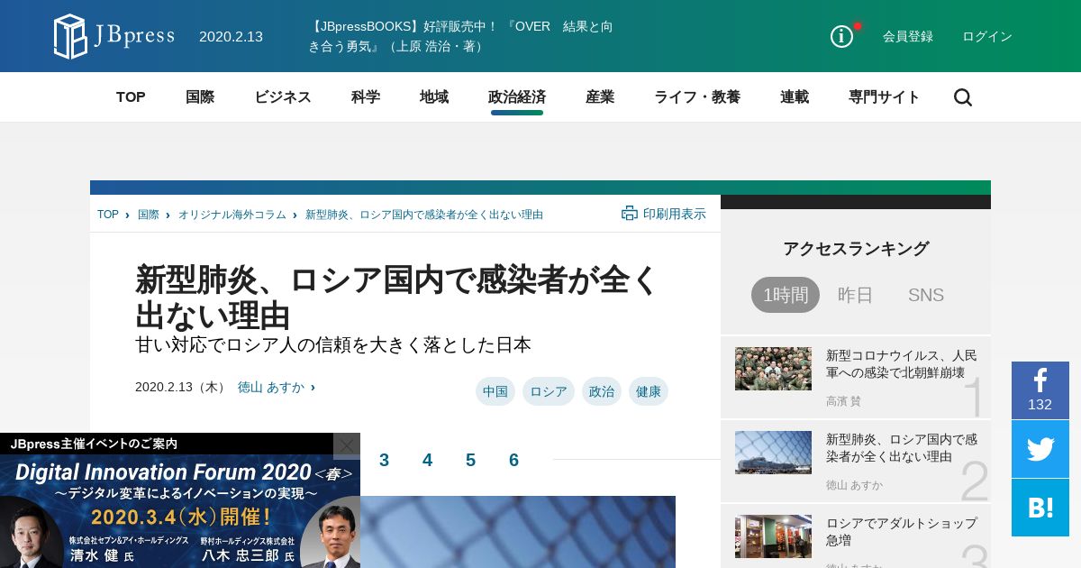Open the 会員登録 link
The width and height of the screenshot is (1081, 568).
coord(908,37)
